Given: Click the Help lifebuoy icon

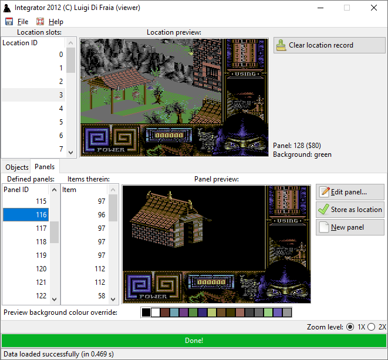Looking at the screenshot, I should click(x=40, y=22).
